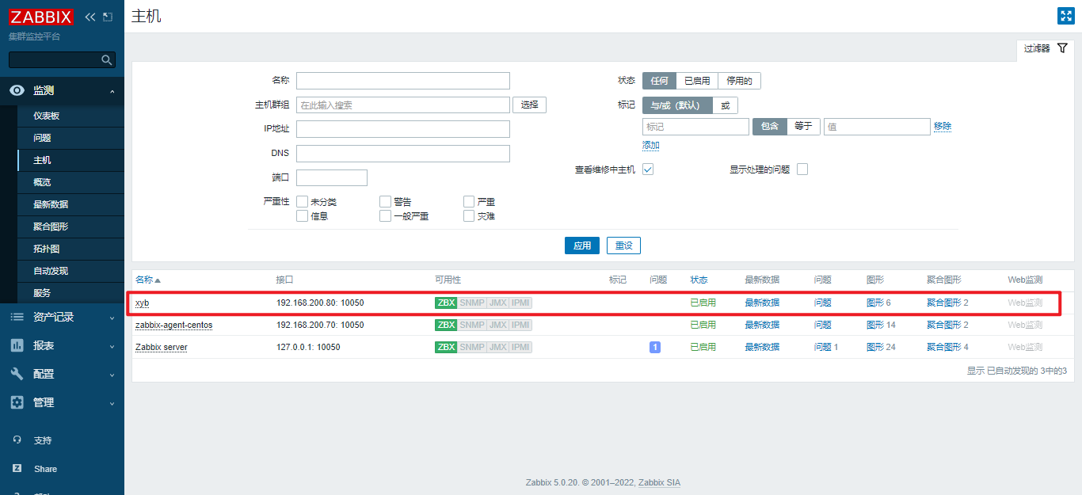This screenshot has height=495, width=1082.
Task: Hide the sidebar using the window icon
Action: [x=108, y=17]
